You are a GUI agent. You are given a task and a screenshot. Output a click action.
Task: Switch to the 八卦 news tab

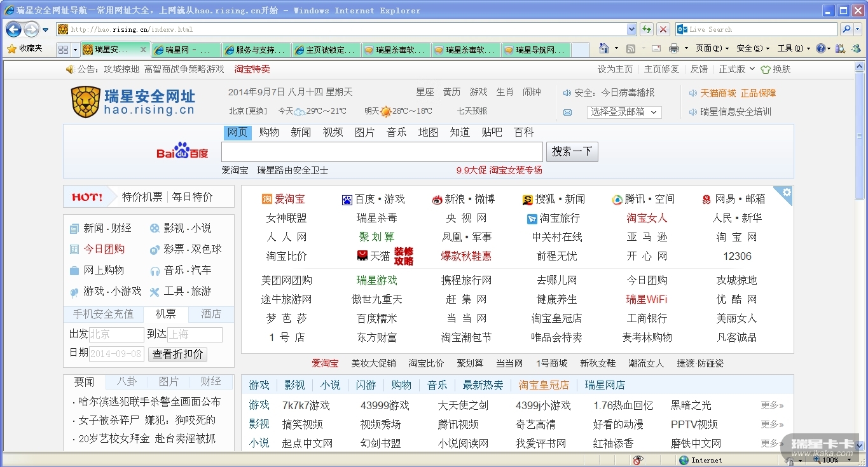point(127,381)
